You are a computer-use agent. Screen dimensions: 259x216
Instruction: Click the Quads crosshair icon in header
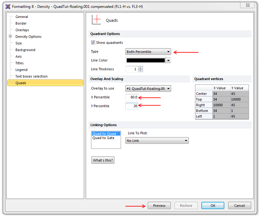pos(96,20)
